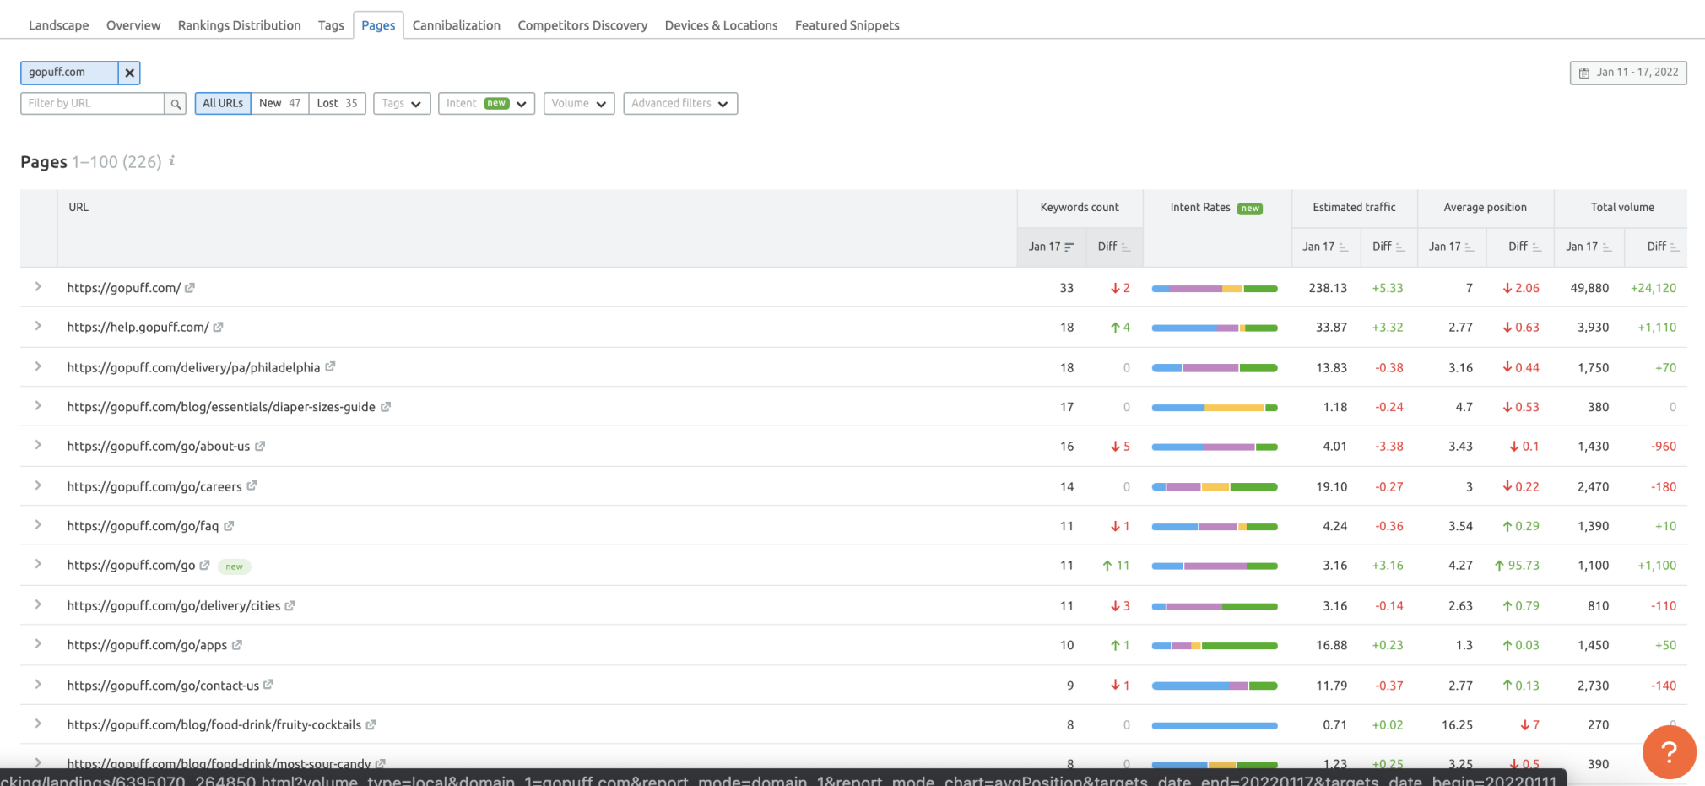Open the orange help question mark button
This screenshot has width=1705, height=786.
(x=1668, y=751)
